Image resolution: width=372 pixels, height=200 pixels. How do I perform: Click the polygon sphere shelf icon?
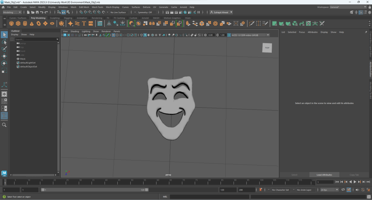[x=12, y=24]
